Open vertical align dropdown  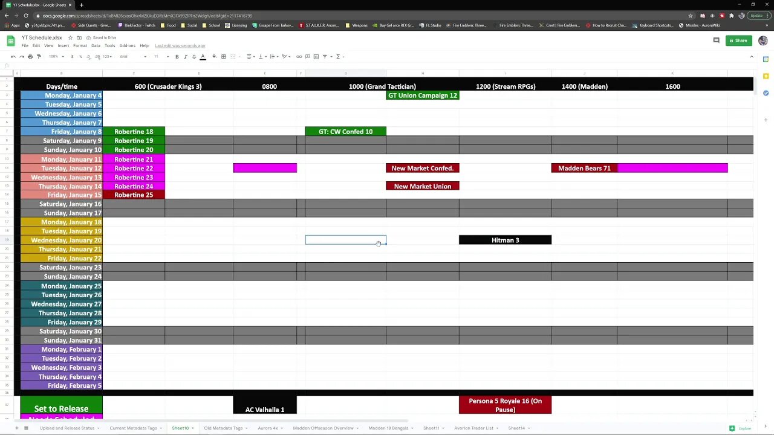tap(262, 57)
